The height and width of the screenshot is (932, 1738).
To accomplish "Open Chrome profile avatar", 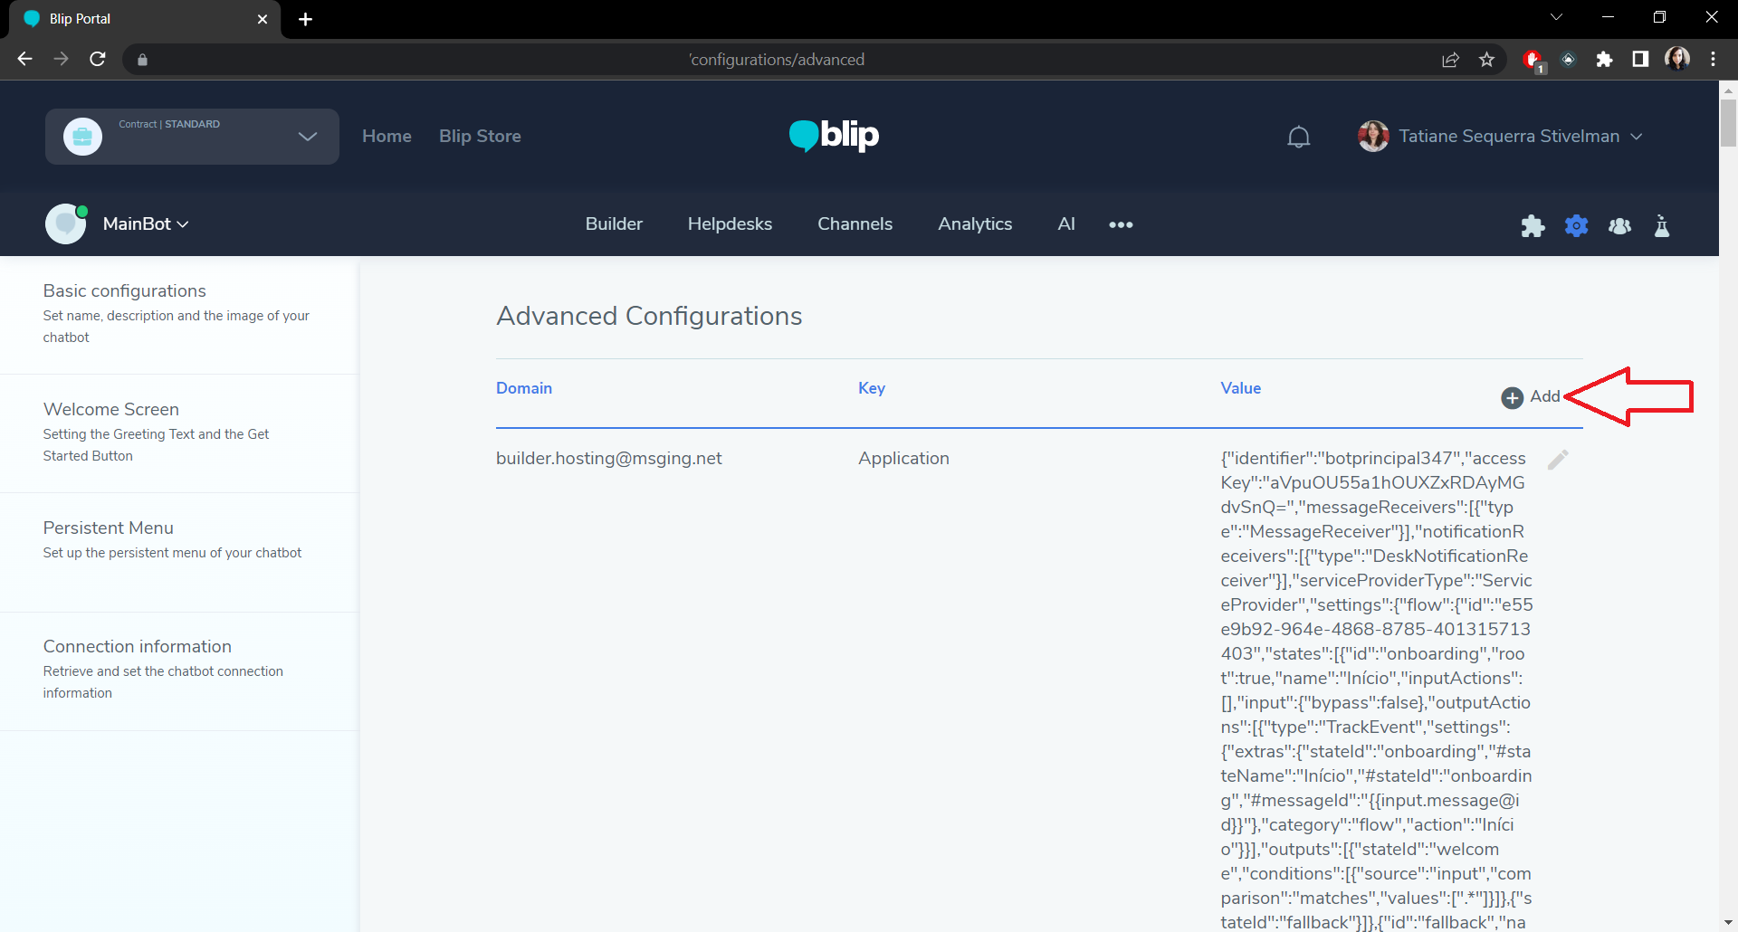I will click(x=1677, y=59).
